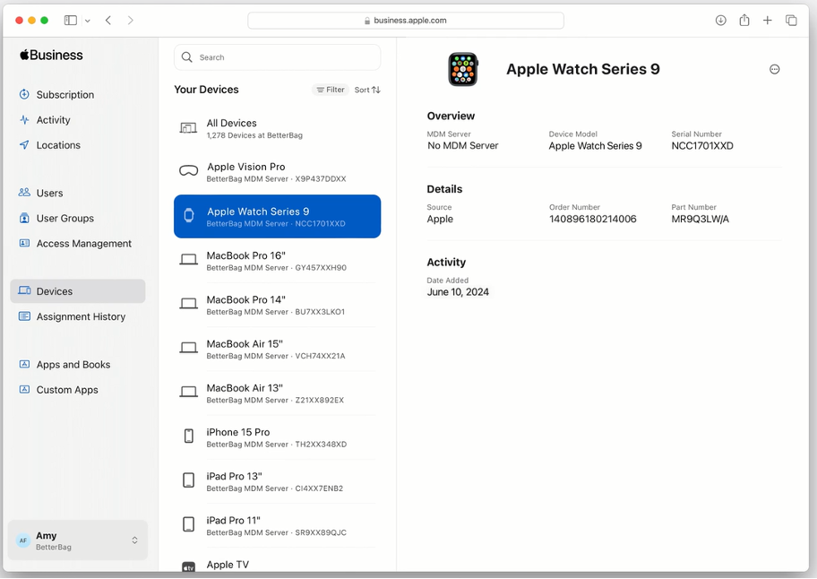Toggle the Safari sidebar icon

point(71,21)
